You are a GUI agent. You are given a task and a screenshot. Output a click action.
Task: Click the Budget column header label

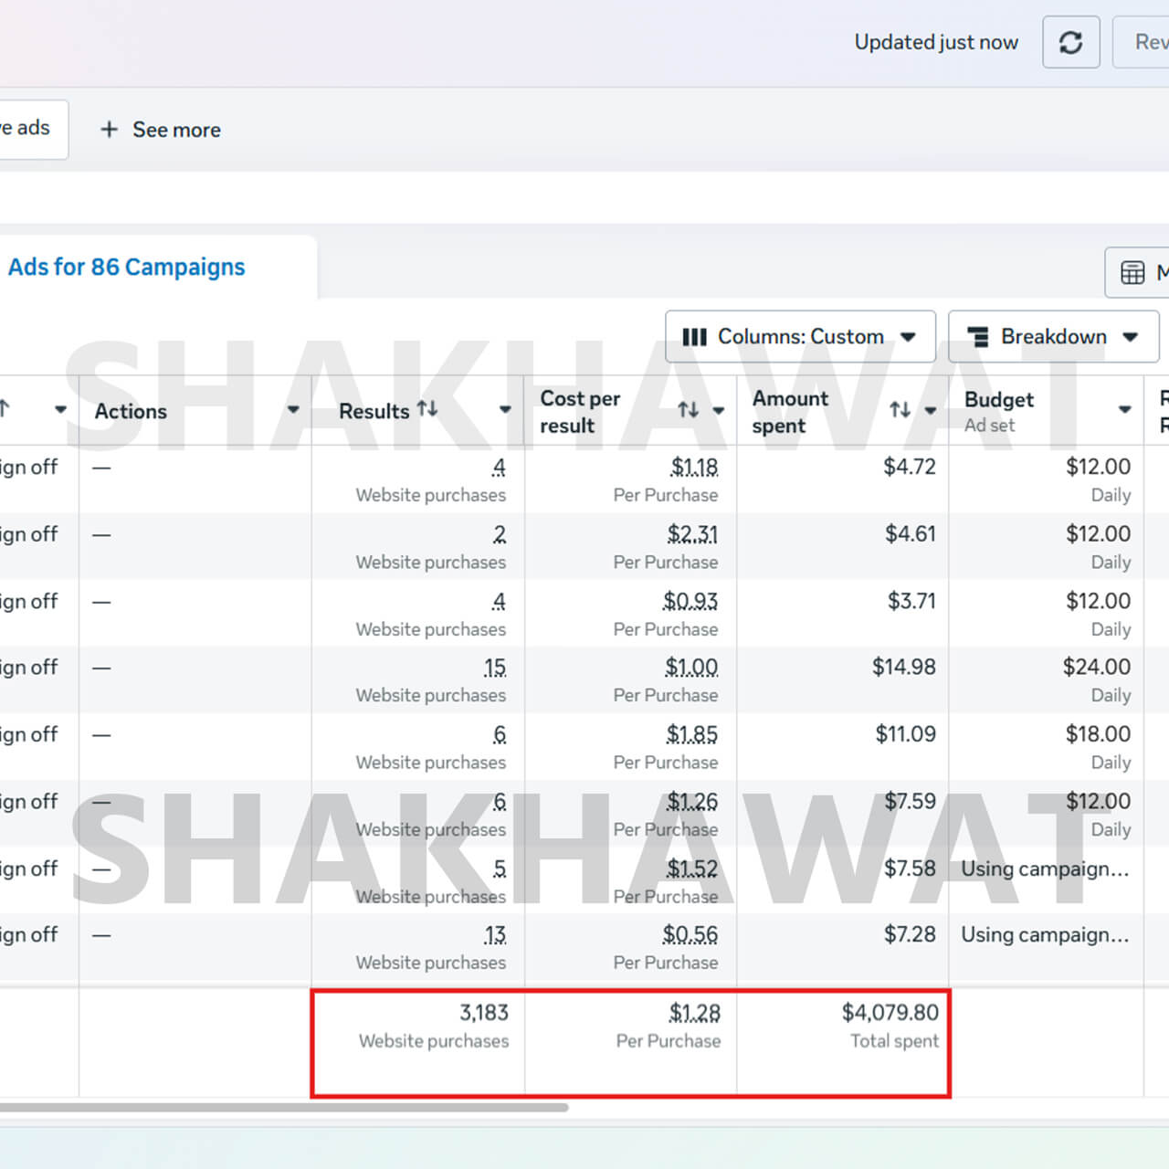pos(999,400)
